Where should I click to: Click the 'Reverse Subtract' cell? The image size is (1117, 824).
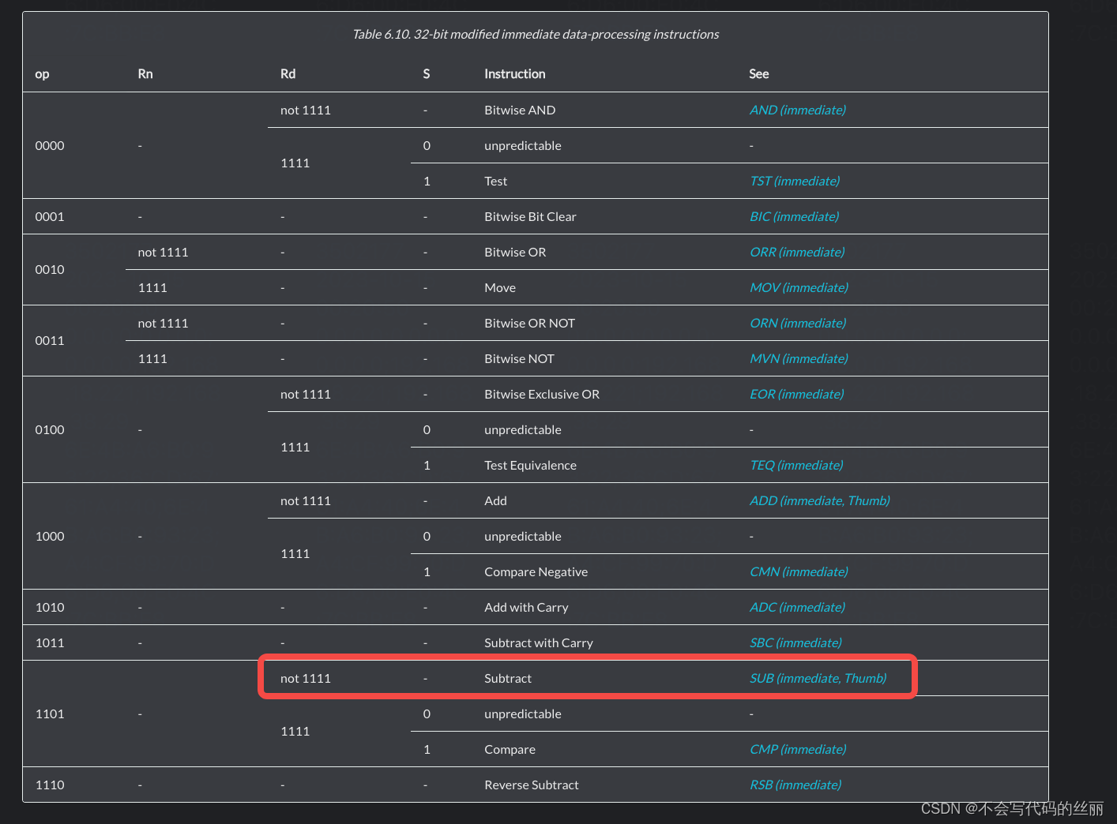pos(532,785)
